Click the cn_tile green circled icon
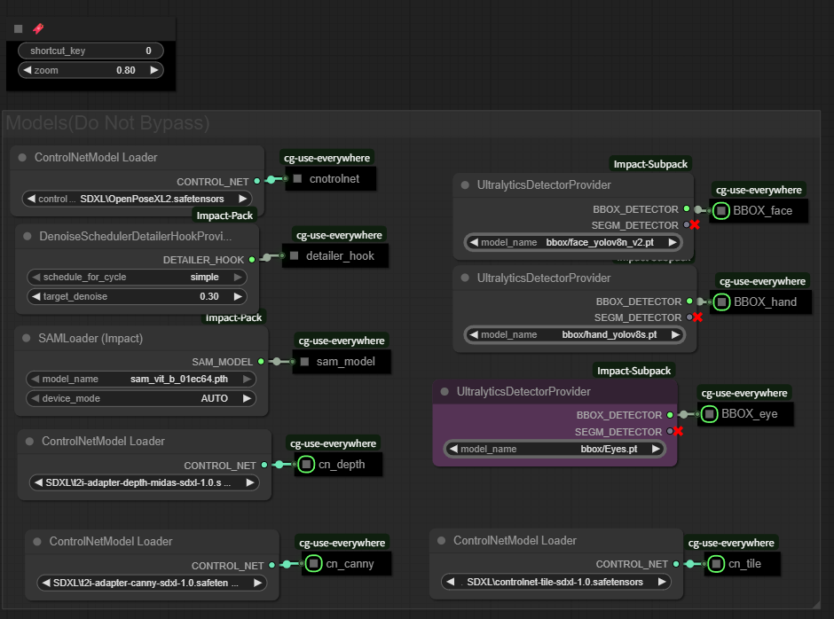834x619 pixels. [716, 564]
